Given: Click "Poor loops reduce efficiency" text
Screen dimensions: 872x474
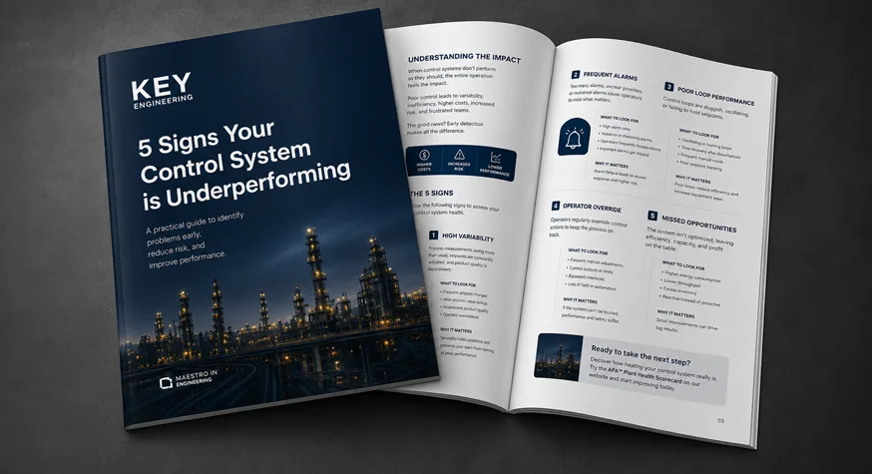Looking at the screenshot, I should [x=706, y=190].
